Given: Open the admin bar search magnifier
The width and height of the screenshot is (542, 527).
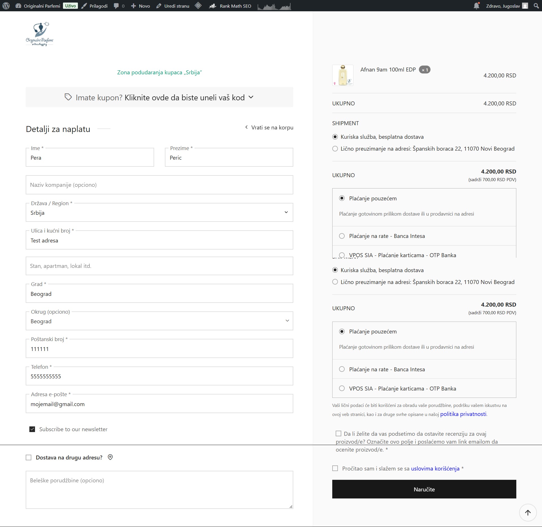Looking at the screenshot, I should click(536, 6).
